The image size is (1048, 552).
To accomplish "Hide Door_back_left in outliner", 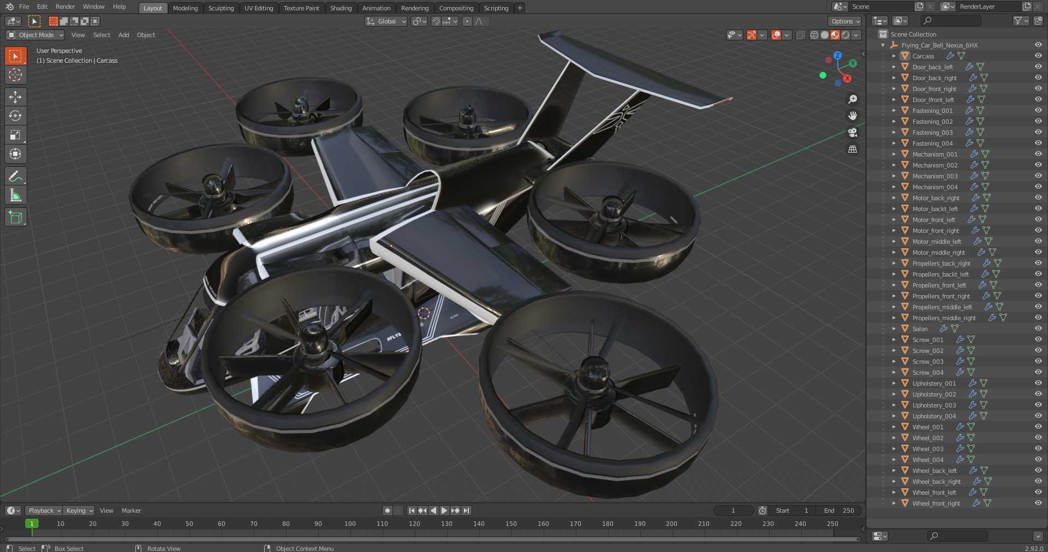I will [1038, 67].
